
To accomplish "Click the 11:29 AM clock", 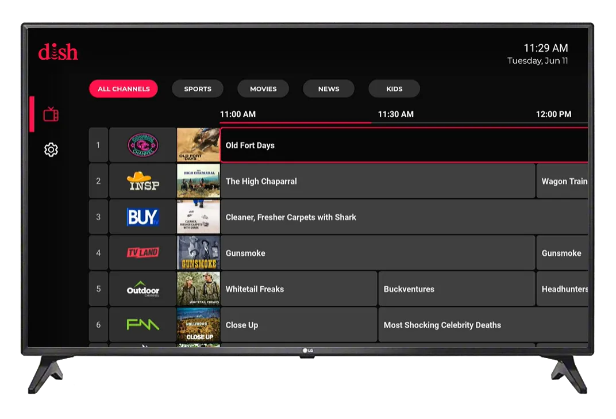I will (x=546, y=48).
